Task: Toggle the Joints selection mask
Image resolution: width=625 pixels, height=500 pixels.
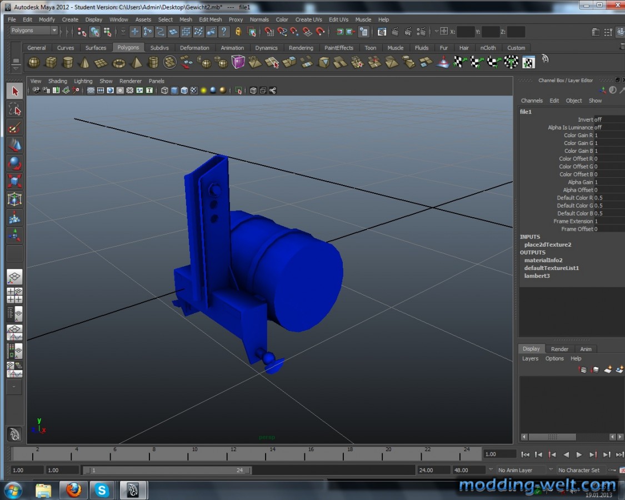Action: click(147, 32)
